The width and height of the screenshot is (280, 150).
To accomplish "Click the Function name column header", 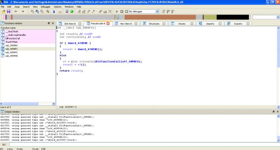I will pos(28,28).
